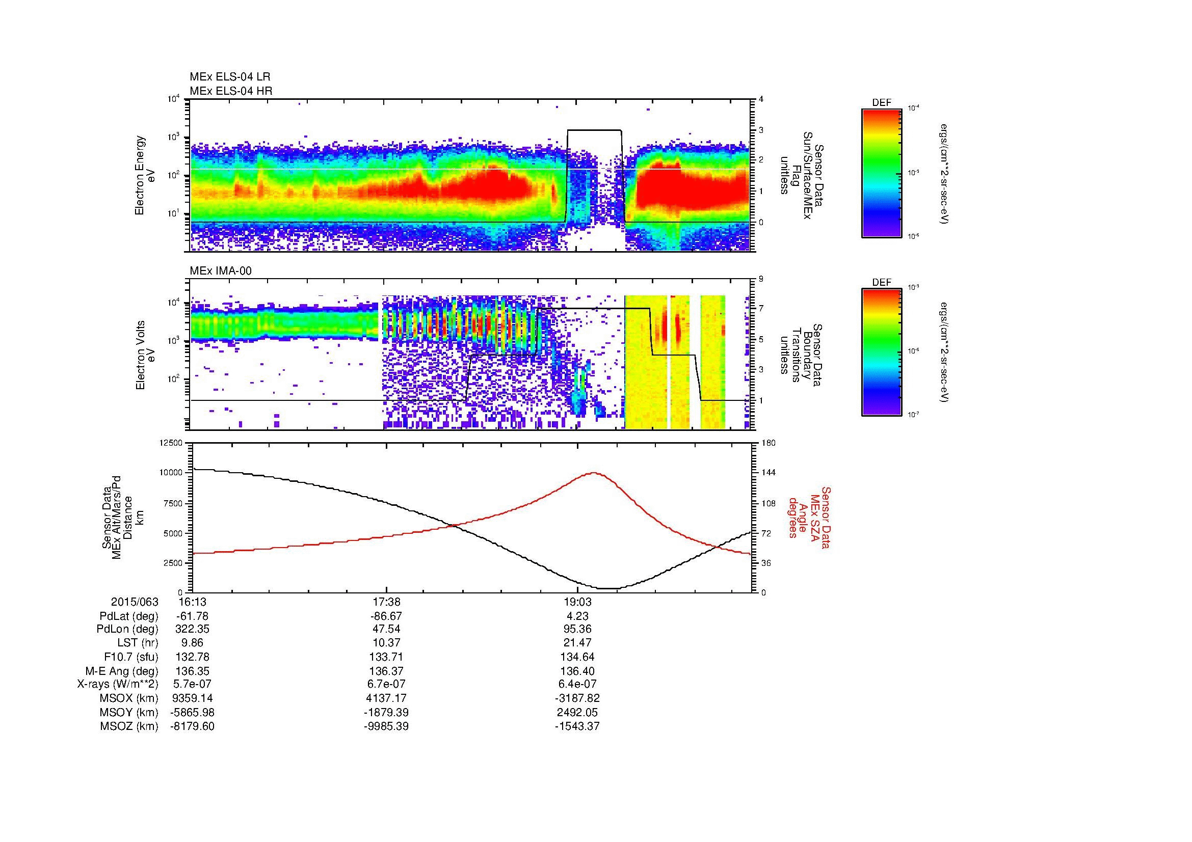The width and height of the screenshot is (1192, 842).
Task: Click the X-rays value 6.7e-07
Action: (x=386, y=684)
